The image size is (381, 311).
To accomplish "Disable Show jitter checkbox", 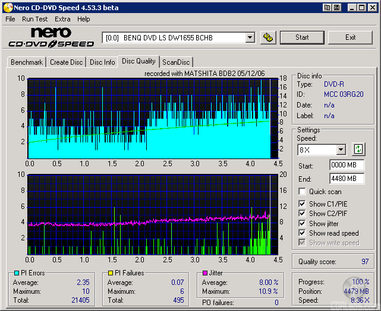I will pos(302,224).
